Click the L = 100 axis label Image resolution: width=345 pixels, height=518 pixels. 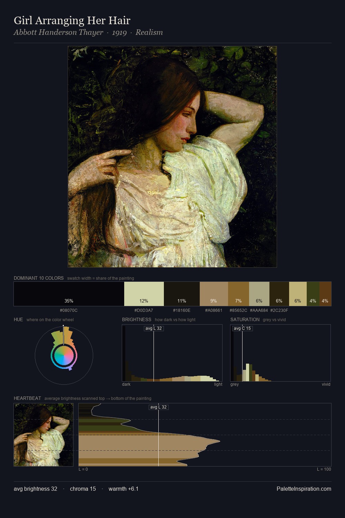[x=324, y=469]
